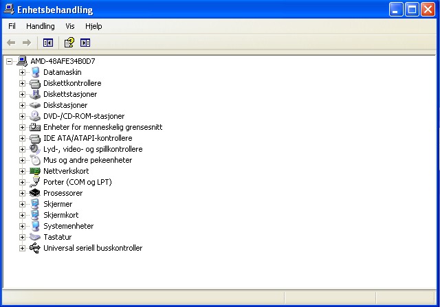Expand the Diskettkontrollere node
Image resolution: width=440 pixels, height=307 pixels.
22,83
